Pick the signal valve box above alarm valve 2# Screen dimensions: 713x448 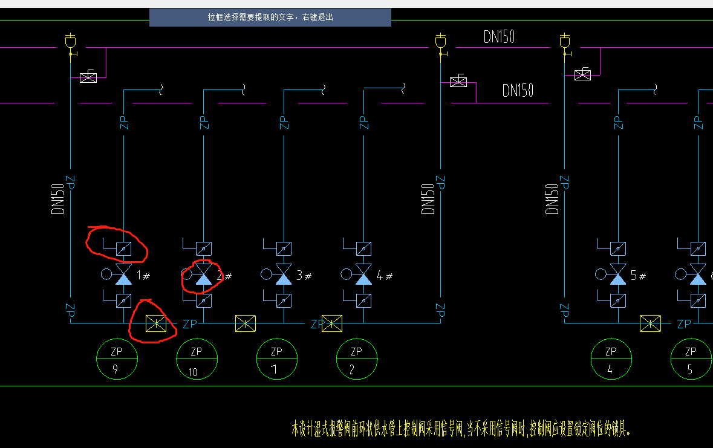[204, 248]
